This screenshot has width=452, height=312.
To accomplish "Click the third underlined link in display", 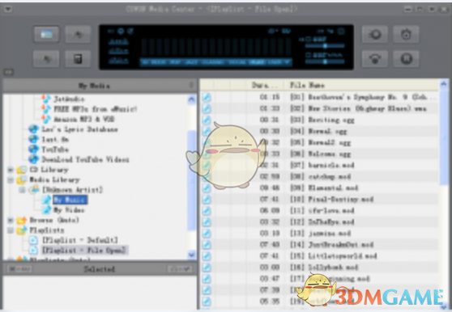I will (118, 61).
